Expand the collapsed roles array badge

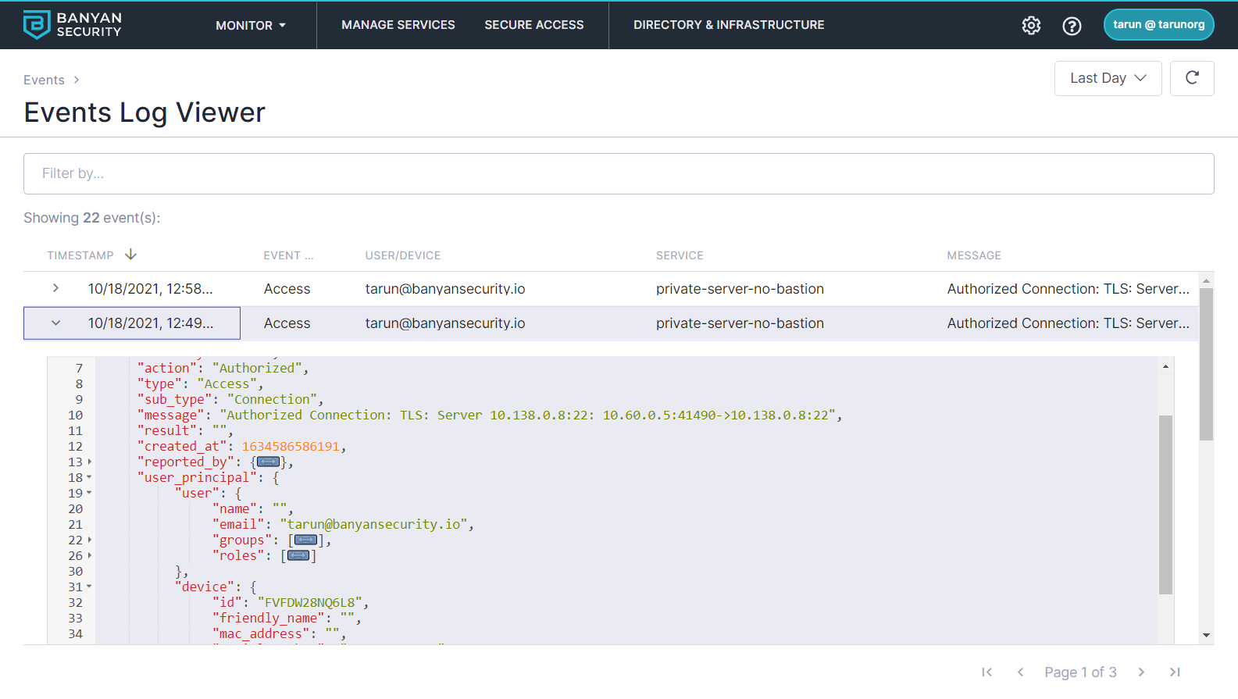[298, 555]
